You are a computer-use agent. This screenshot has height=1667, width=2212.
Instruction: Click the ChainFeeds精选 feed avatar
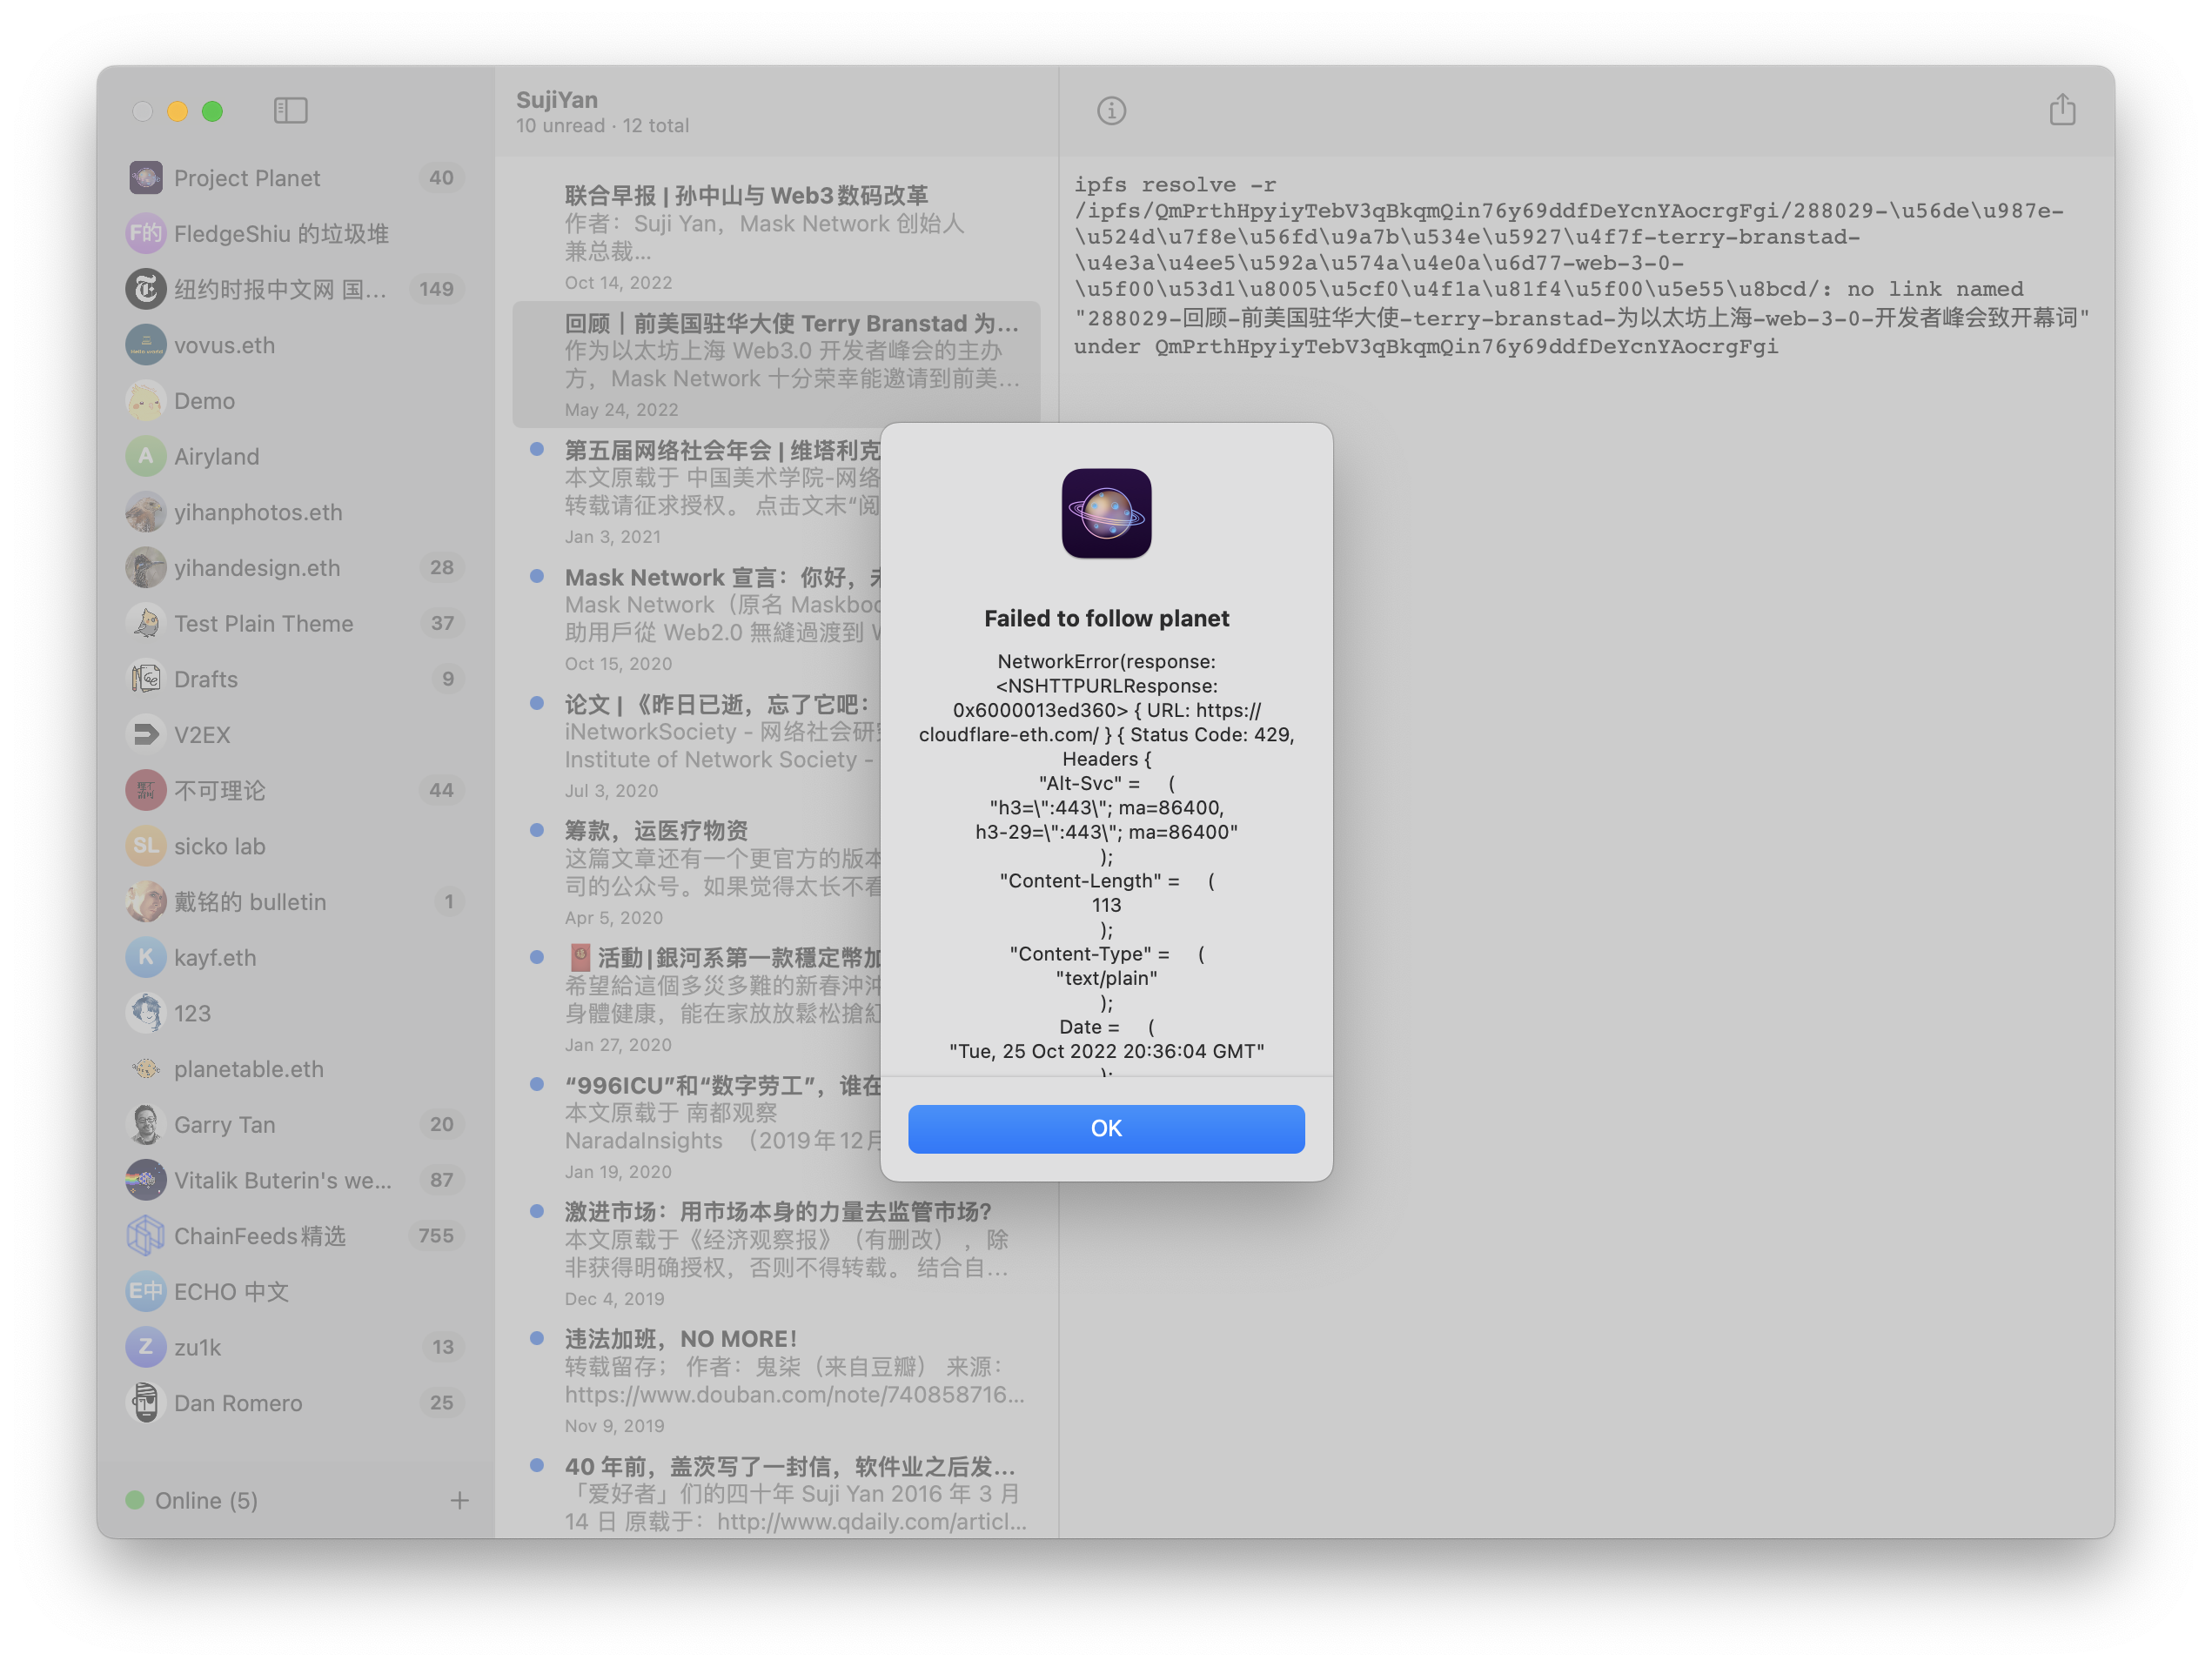click(x=146, y=1235)
